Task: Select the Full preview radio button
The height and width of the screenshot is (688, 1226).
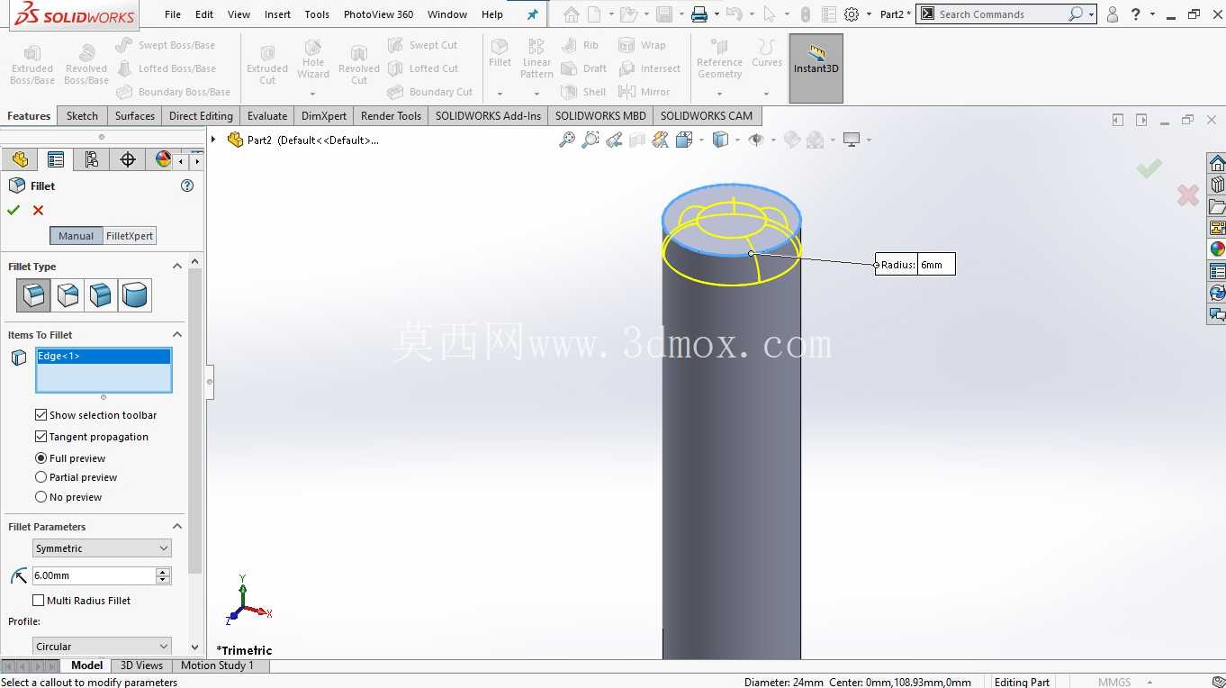Action: click(x=41, y=458)
